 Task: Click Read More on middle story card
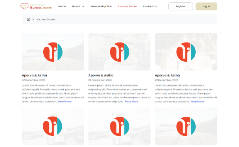(x=131, y=101)
